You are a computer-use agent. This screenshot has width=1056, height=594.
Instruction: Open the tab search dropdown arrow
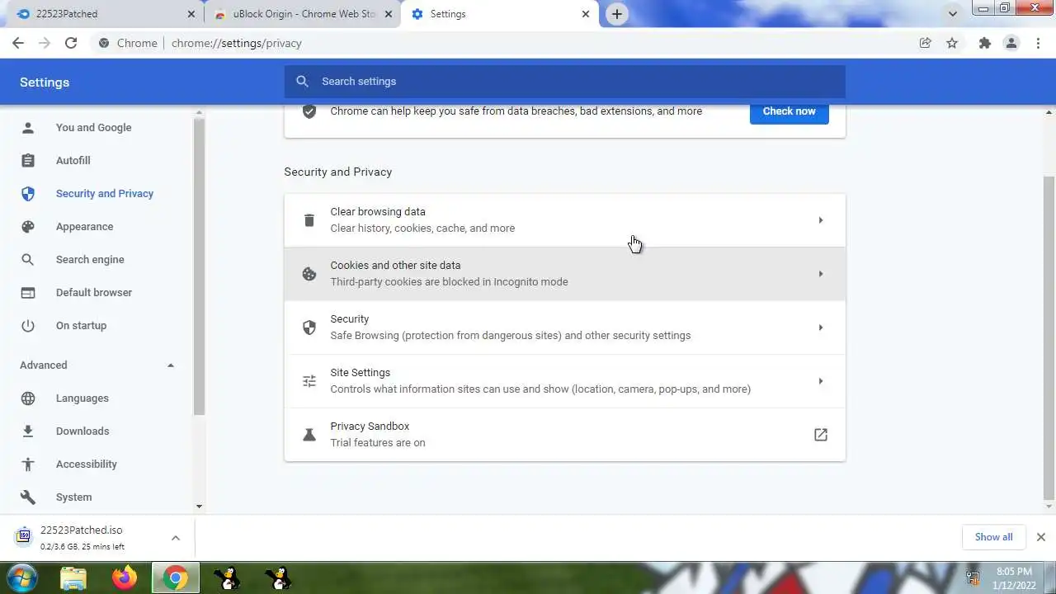(953, 14)
